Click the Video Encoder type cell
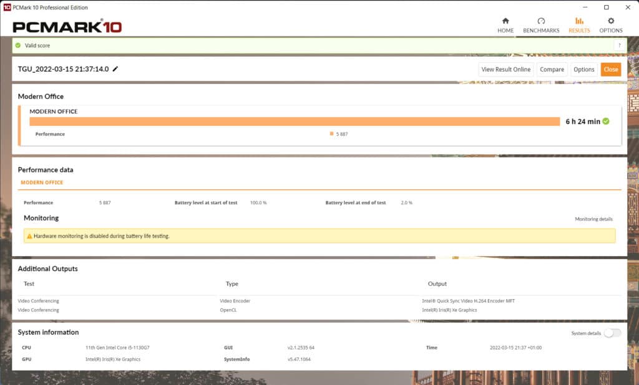Viewport: 639px width, 385px height. click(235, 301)
